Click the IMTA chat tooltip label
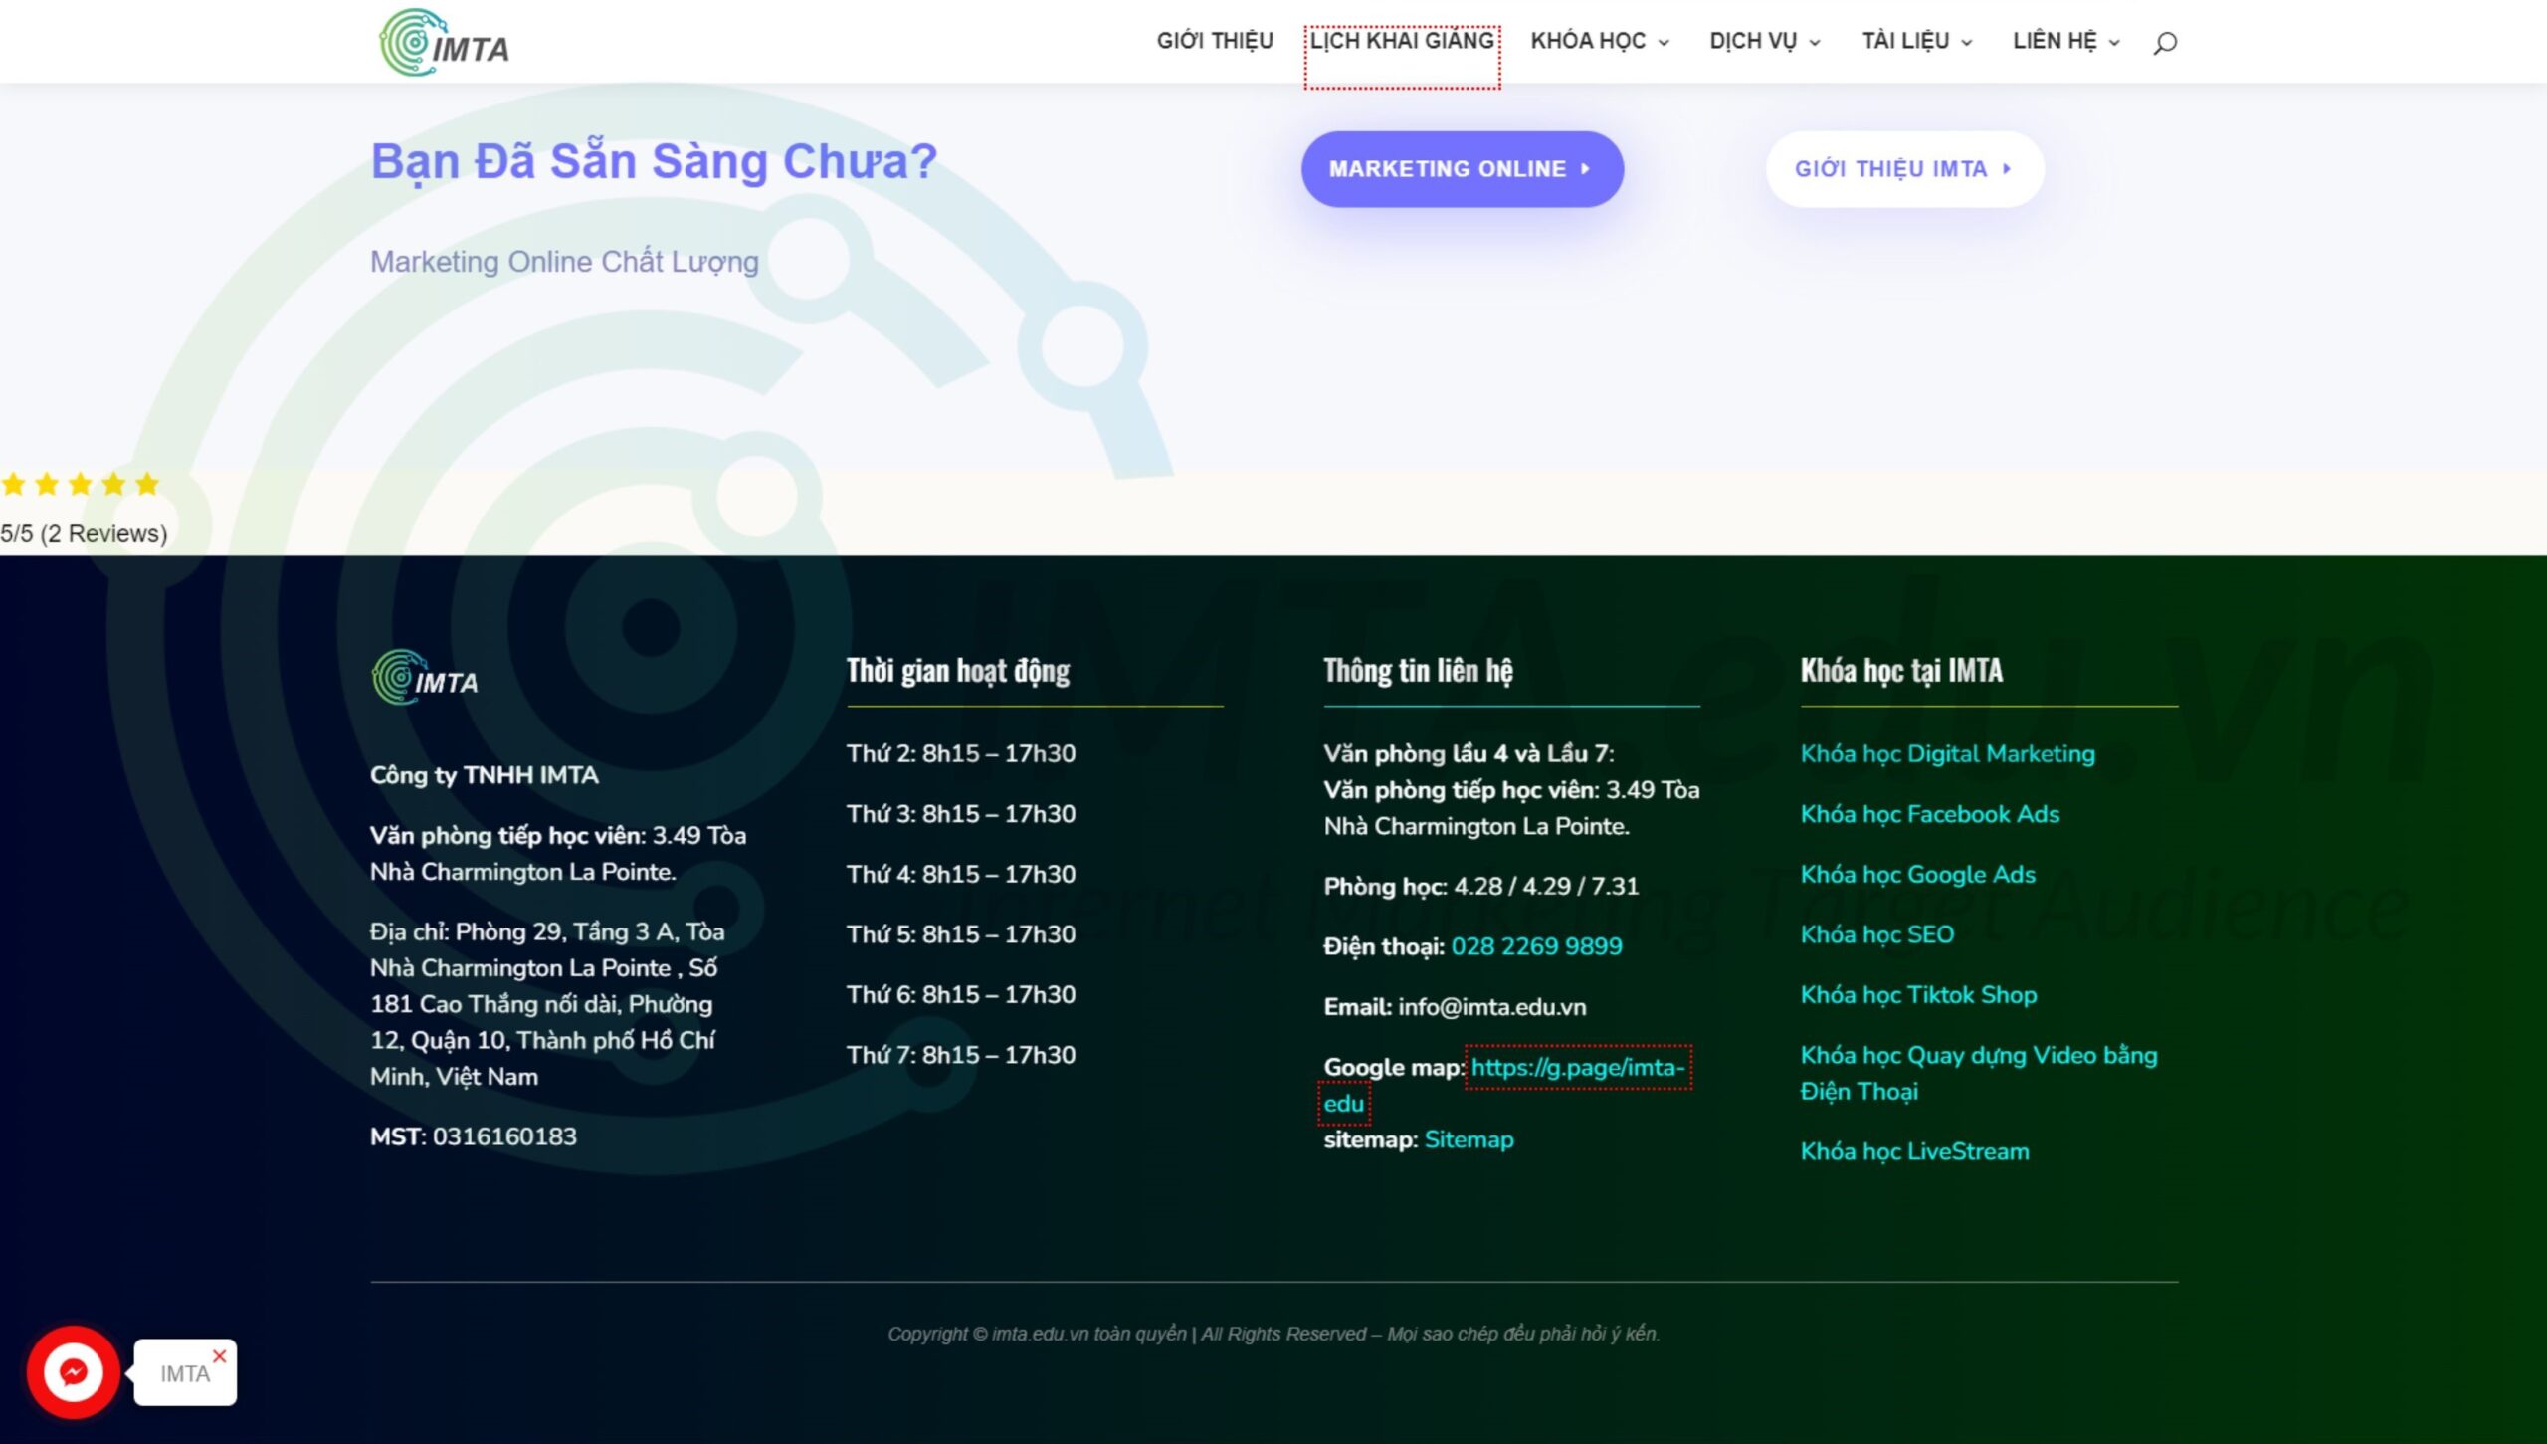2547x1444 pixels. tap(185, 1374)
